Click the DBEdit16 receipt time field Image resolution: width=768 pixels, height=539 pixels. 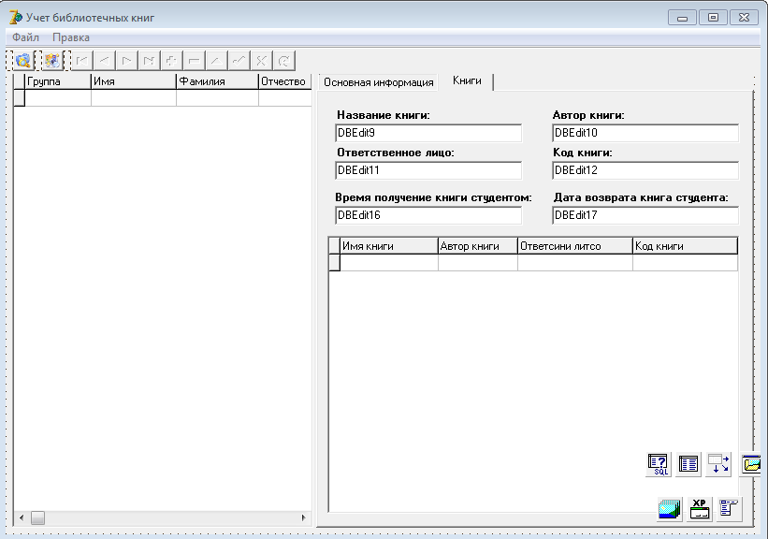428,215
